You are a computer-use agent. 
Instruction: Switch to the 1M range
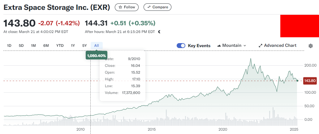(x=33, y=46)
